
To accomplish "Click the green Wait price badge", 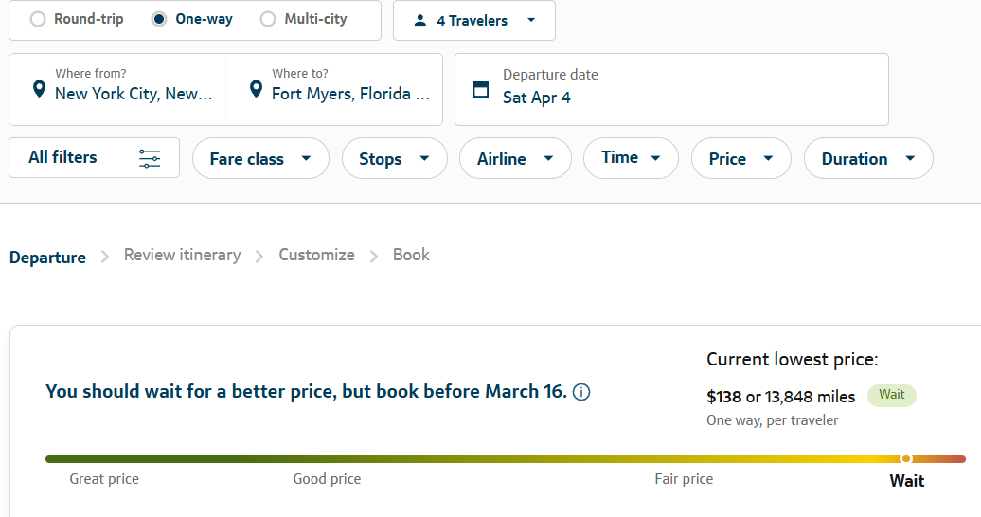I will (891, 395).
